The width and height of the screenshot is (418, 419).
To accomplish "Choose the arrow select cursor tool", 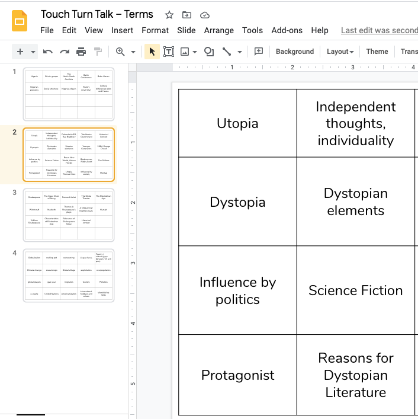I will coord(152,52).
